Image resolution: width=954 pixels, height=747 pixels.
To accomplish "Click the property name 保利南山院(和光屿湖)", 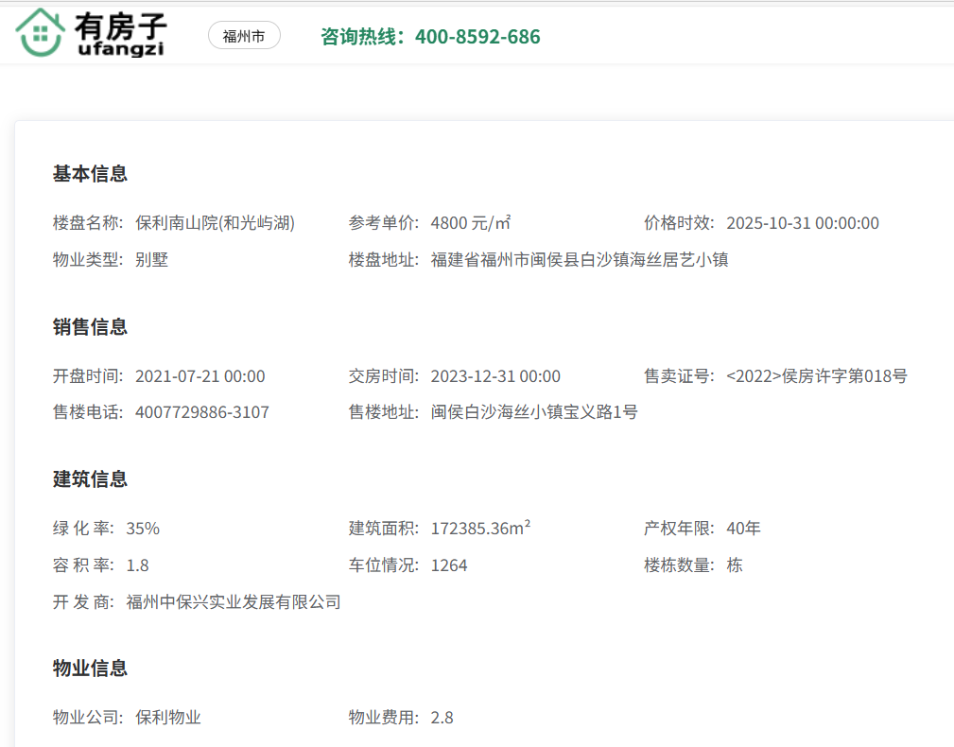I will [x=215, y=223].
